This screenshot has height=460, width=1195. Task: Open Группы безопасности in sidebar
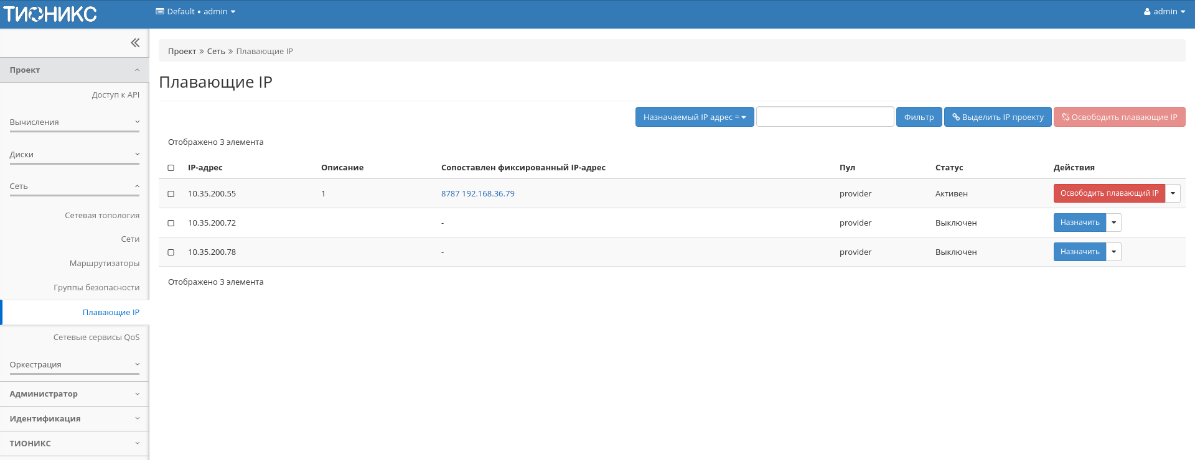(96, 288)
